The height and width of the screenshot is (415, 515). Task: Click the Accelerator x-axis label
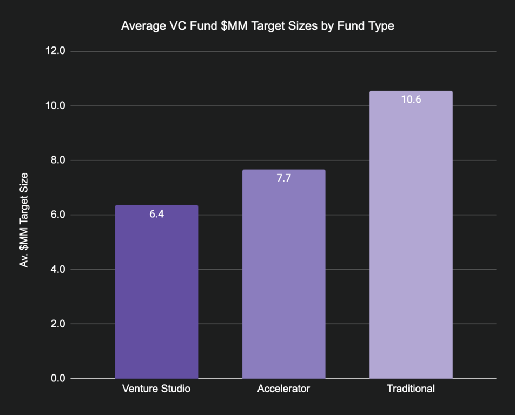(283, 389)
